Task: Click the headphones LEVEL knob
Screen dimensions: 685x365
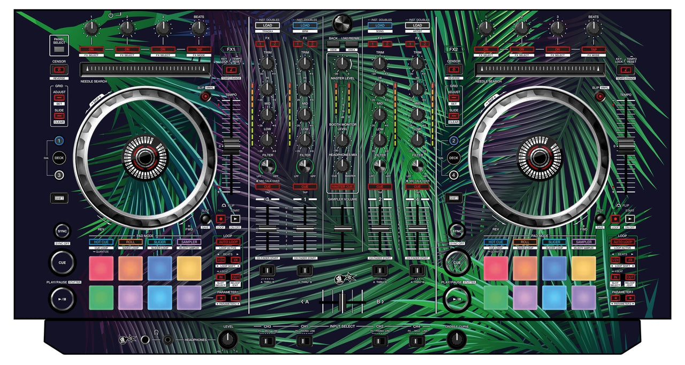Action: [x=229, y=339]
